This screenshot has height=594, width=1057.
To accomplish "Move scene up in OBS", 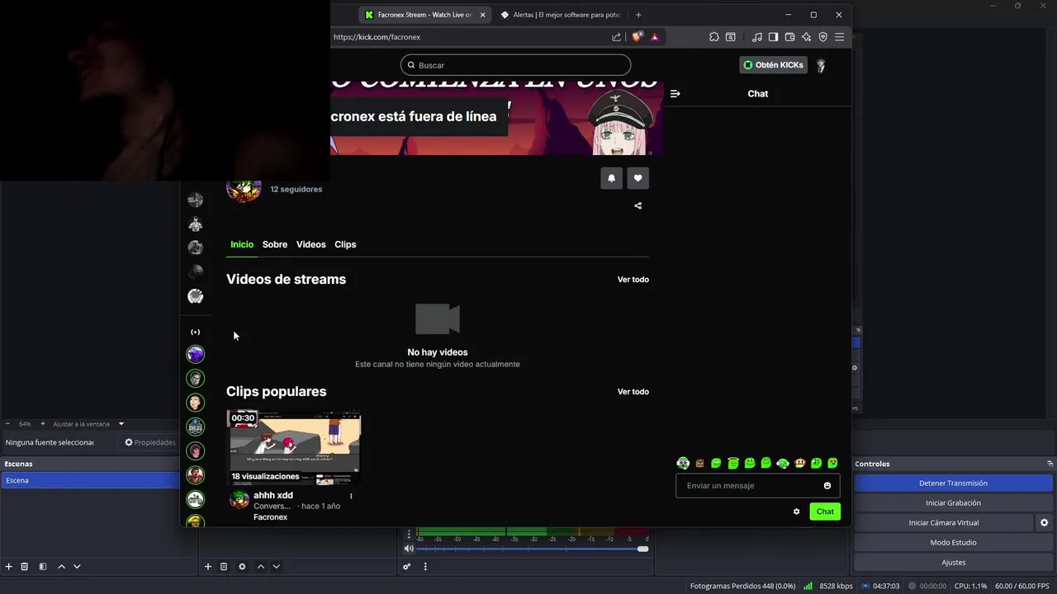I will (x=61, y=567).
